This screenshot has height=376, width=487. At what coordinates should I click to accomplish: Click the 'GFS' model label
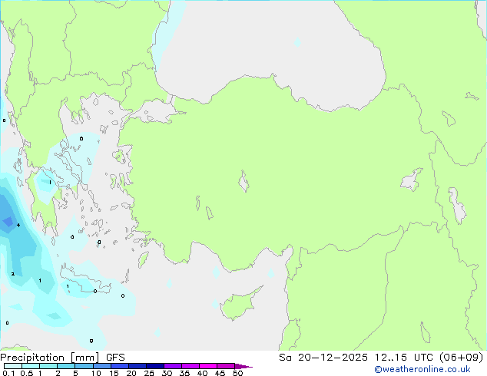pos(115,358)
